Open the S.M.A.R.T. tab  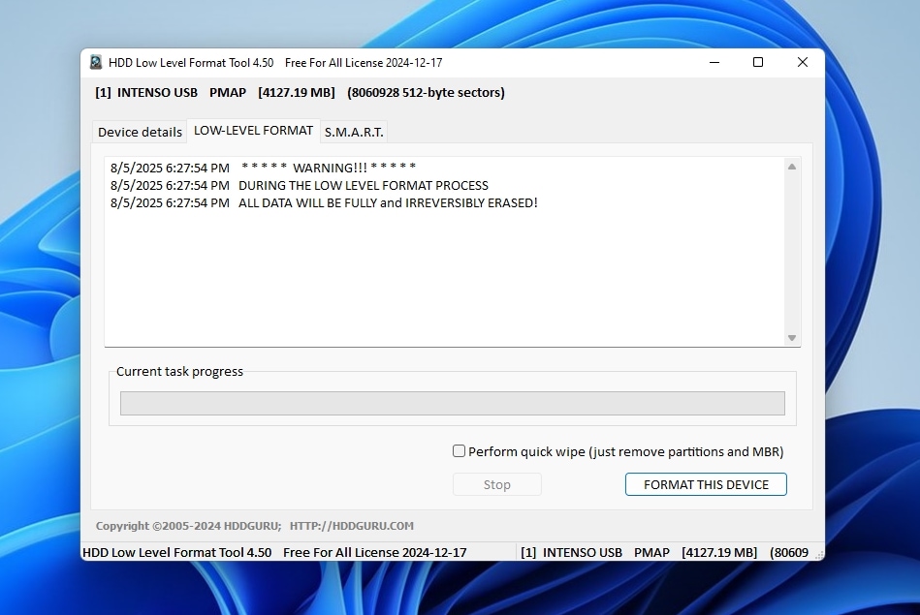tap(354, 132)
